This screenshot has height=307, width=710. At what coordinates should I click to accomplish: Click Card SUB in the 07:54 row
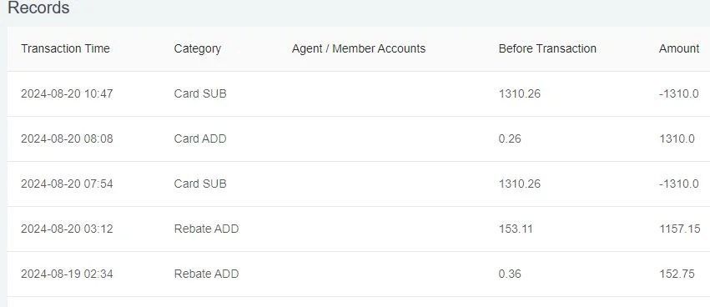pyautogui.click(x=200, y=184)
